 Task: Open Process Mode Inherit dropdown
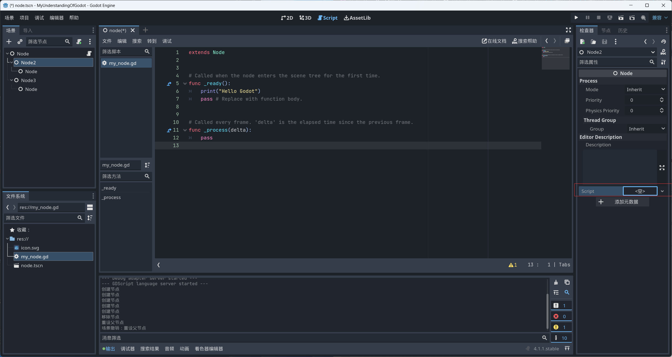646,90
